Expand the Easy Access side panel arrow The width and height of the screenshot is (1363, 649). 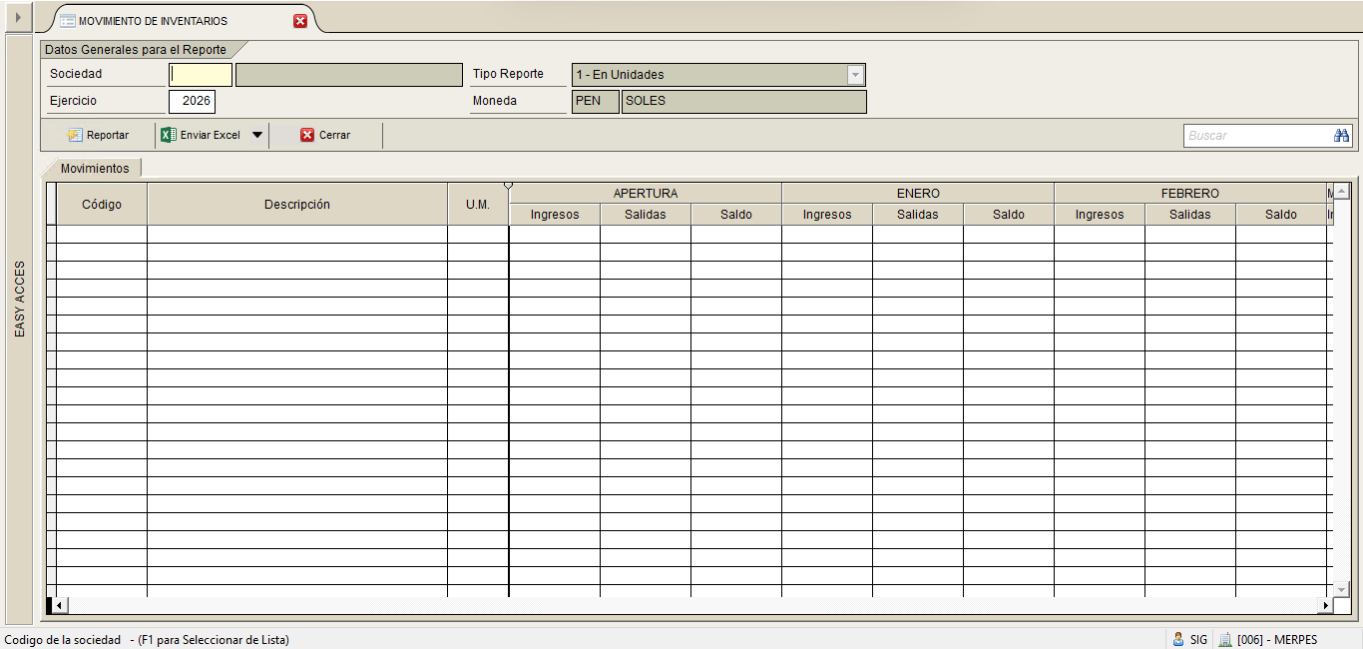(x=17, y=17)
